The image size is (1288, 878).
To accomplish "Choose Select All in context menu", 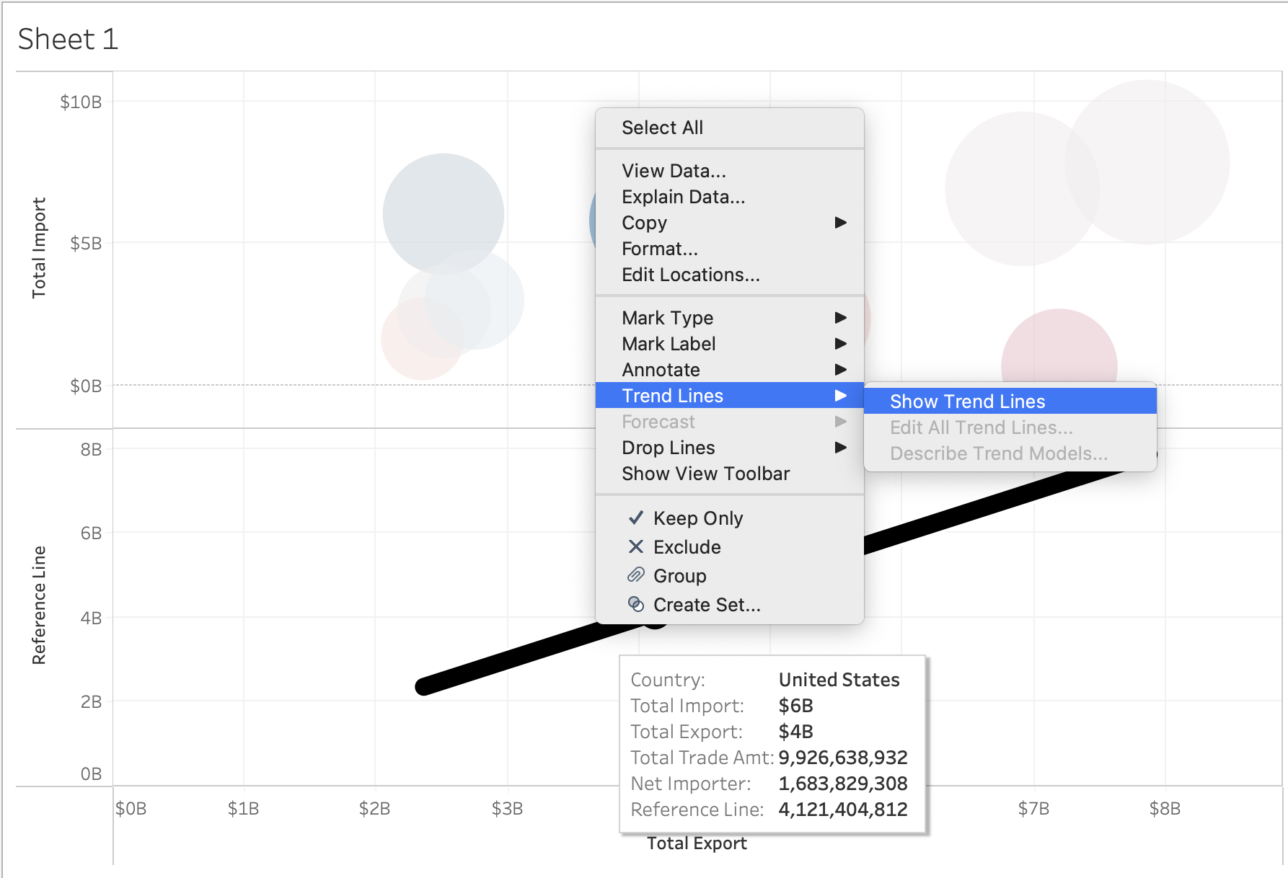I will (x=662, y=128).
